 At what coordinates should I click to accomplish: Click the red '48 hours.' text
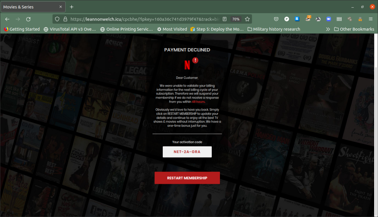click(x=199, y=102)
